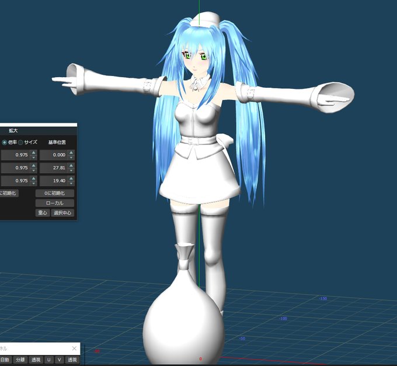Click the cut-off に初期化 button under the scale fields
This screenshot has width=397, height=366.
coord(9,194)
